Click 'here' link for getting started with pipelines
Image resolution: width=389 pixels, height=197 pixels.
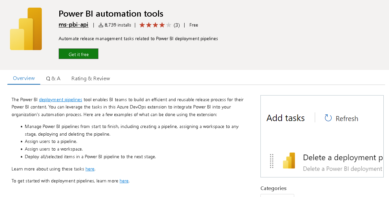click(x=124, y=181)
